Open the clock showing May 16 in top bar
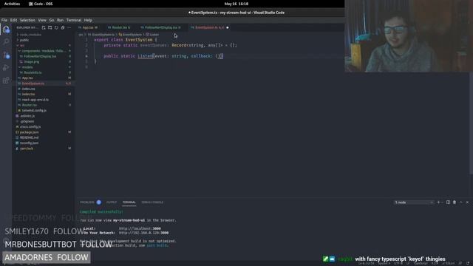The height and width of the screenshot is (266, 473). coord(236,4)
